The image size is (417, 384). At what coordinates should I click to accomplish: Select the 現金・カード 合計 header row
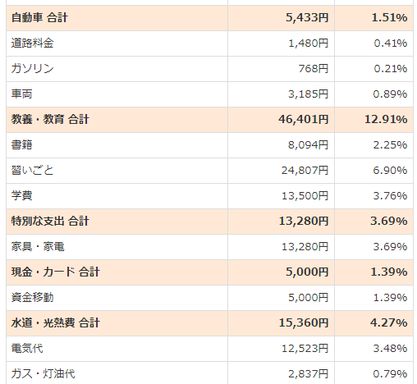(x=209, y=272)
